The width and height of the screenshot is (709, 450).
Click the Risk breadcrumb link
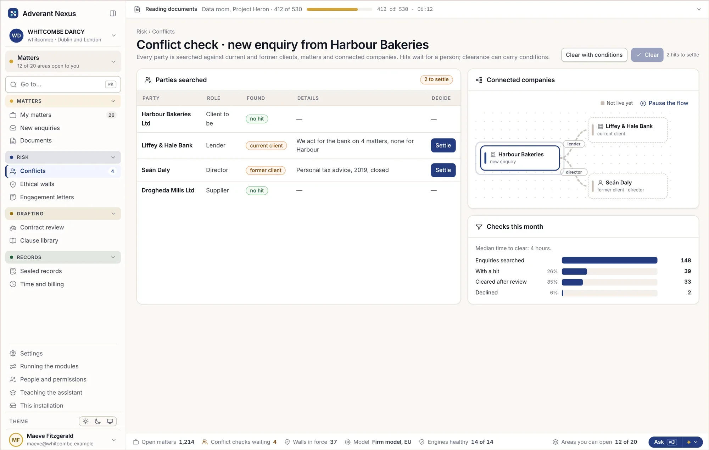coord(142,32)
